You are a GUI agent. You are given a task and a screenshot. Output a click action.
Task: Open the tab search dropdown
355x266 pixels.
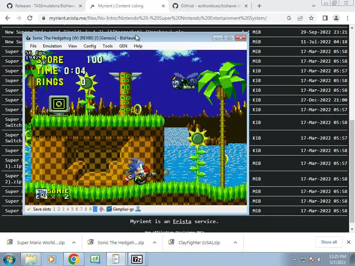pos(313,6)
